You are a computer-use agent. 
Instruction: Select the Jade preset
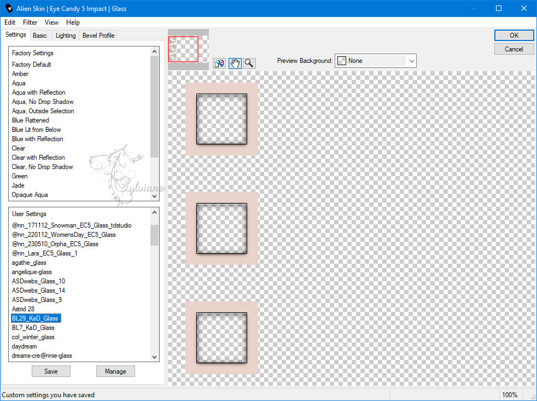coord(18,185)
